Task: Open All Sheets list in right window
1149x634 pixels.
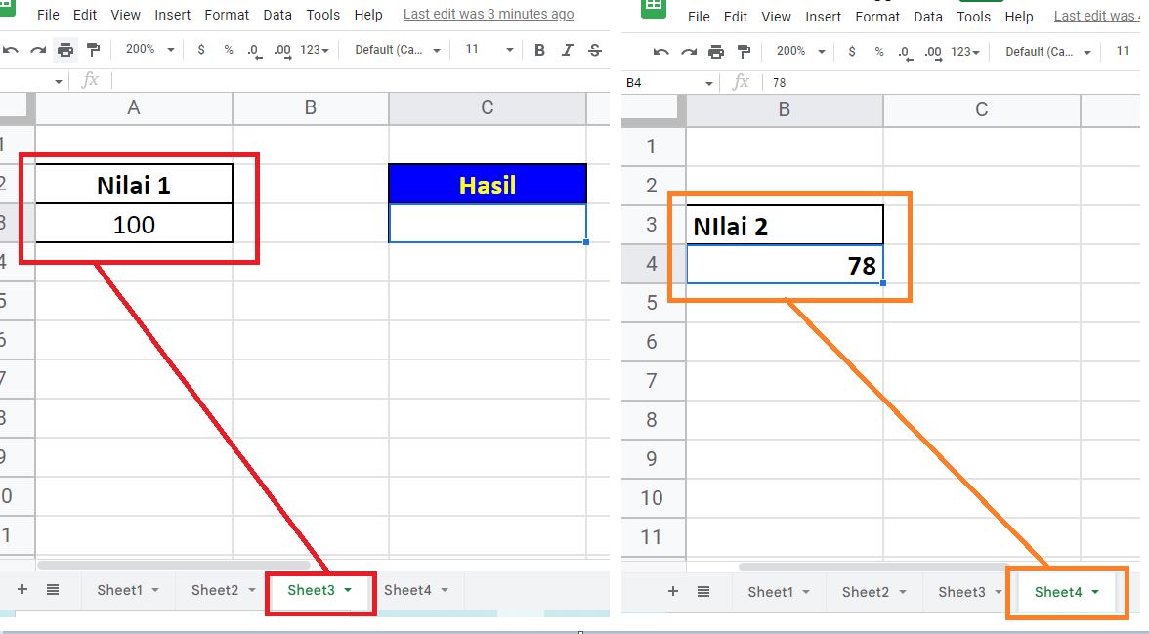Action: click(703, 591)
